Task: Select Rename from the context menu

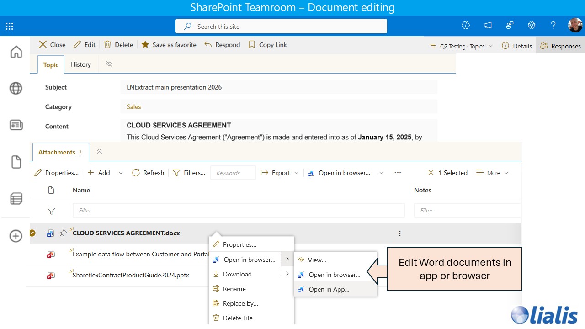Action: [x=234, y=289]
